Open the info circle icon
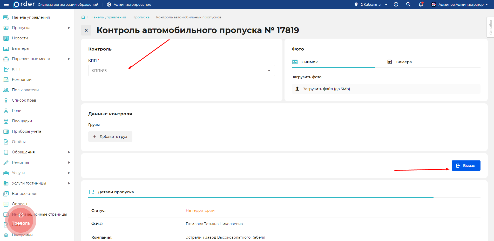 click(x=396, y=4)
